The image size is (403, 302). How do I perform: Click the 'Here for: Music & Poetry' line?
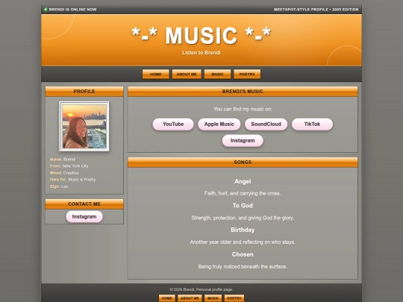[72, 180]
